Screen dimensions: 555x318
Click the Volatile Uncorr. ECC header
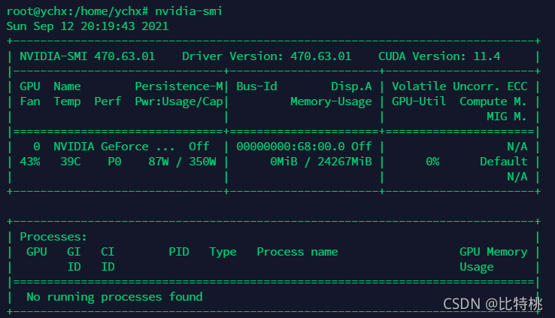pos(459,86)
